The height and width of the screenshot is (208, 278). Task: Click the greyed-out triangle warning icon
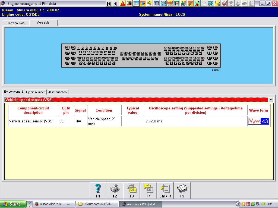point(238,3)
